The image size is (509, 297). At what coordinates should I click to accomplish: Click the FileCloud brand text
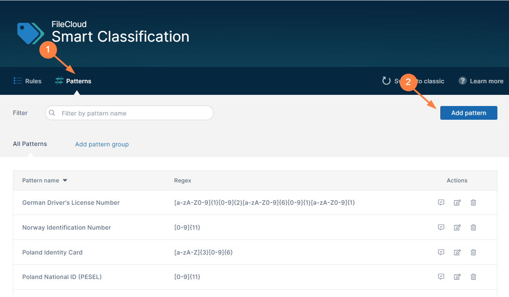point(69,24)
